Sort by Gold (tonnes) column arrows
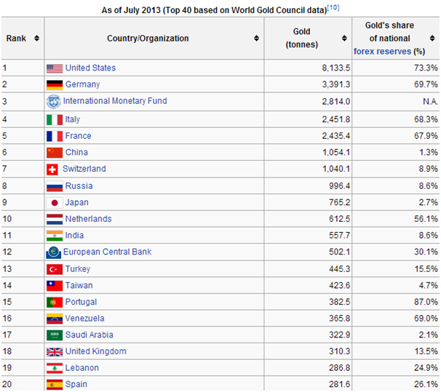The image size is (441, 392). [x=343, y=39]
